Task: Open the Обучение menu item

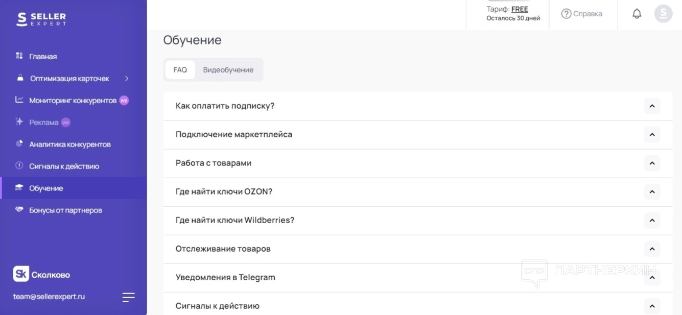Action: tap(46, 188)
